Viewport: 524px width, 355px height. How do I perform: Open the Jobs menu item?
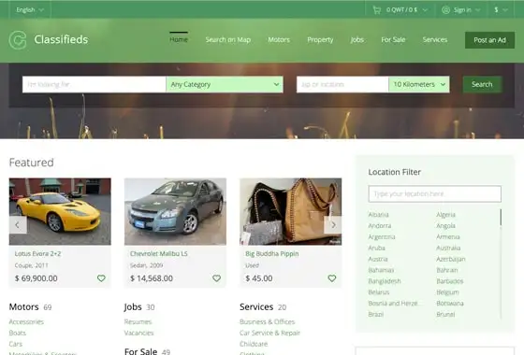(357, 39)
